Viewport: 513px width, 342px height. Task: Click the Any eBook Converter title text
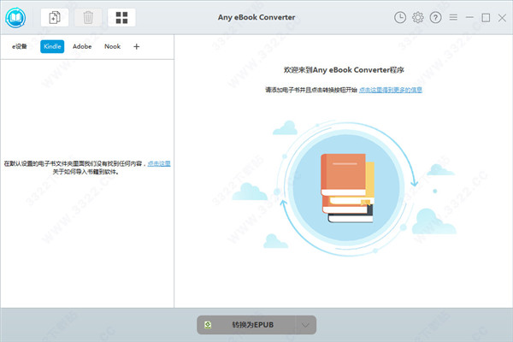tap(256, 17)
